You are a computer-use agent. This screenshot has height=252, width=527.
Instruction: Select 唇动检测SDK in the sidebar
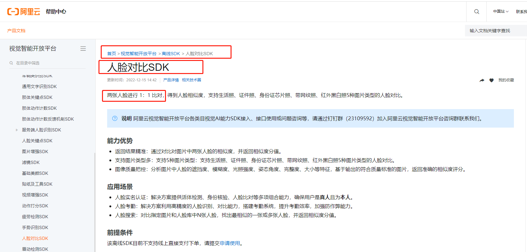35,249
